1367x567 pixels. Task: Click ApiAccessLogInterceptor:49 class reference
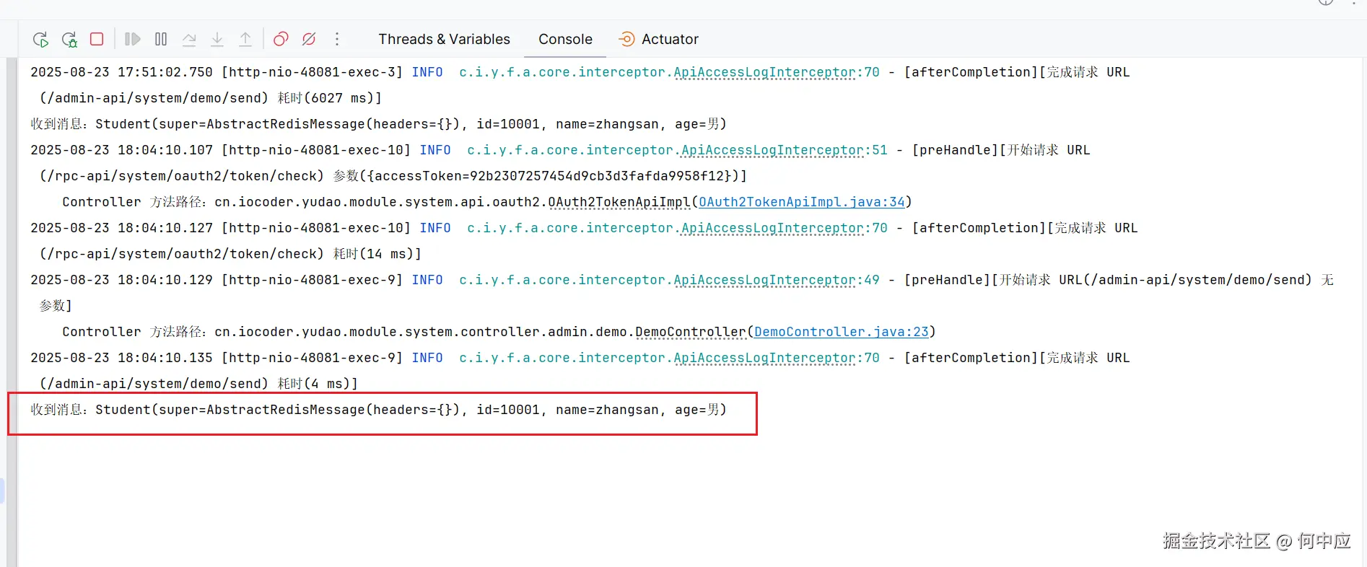[777, 280]
